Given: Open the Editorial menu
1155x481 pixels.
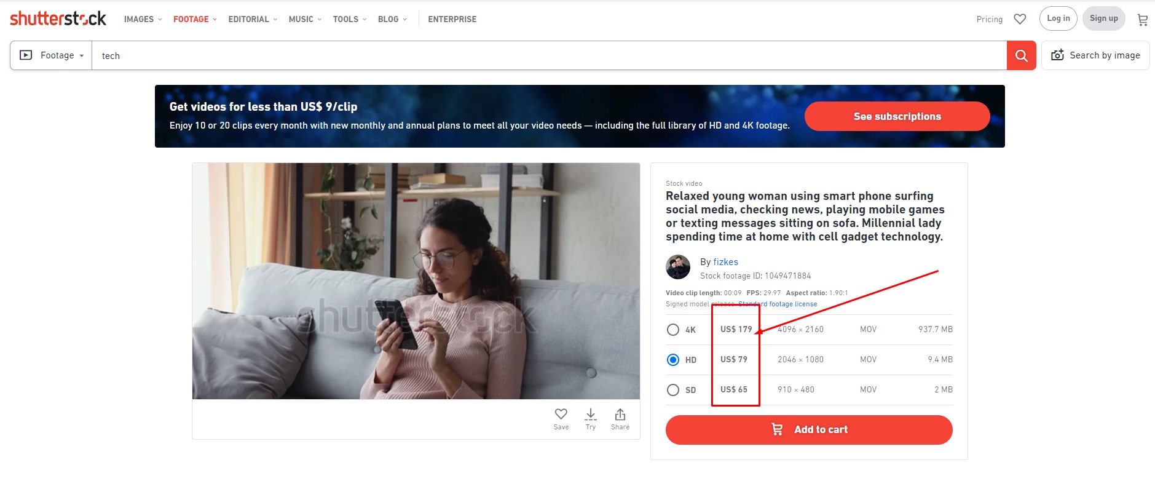Looking at the screenshot, I should [253, 19].
